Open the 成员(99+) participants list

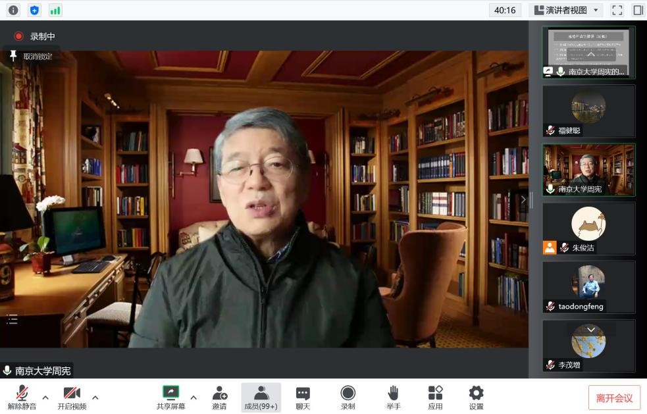pos(261,398)
